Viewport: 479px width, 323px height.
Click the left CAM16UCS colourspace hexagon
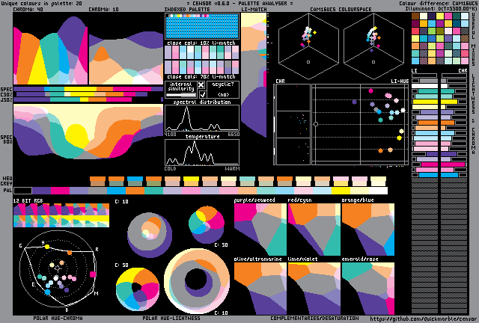[308, 49]
